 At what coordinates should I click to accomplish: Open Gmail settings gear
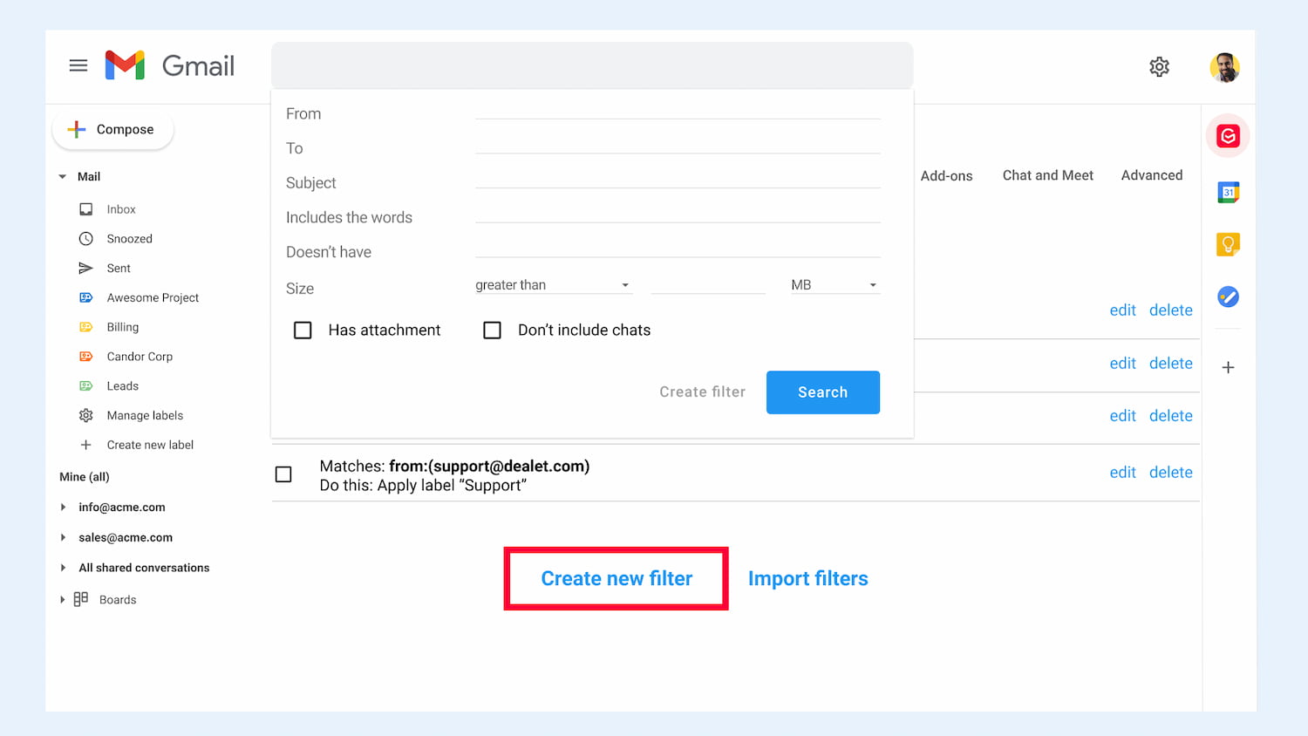tap(1159, 66)
